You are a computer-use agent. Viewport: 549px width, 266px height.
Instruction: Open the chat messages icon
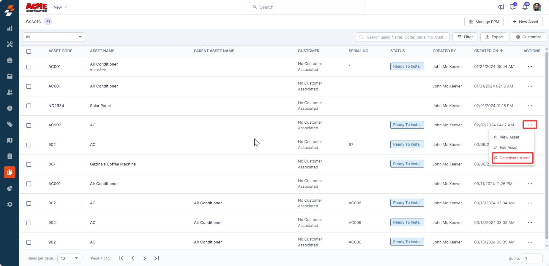[x=513, y=7]
